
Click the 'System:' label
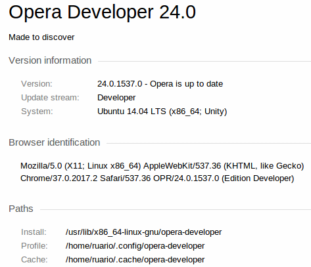(x=37, y=112)
